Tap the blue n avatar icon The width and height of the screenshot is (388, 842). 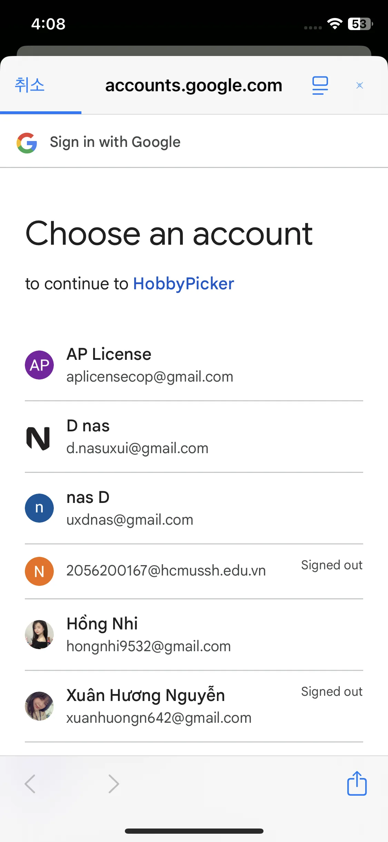[x=39, y=508]
